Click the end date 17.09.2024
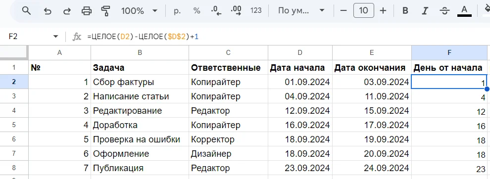490x179 pixels. click(372, 125)
